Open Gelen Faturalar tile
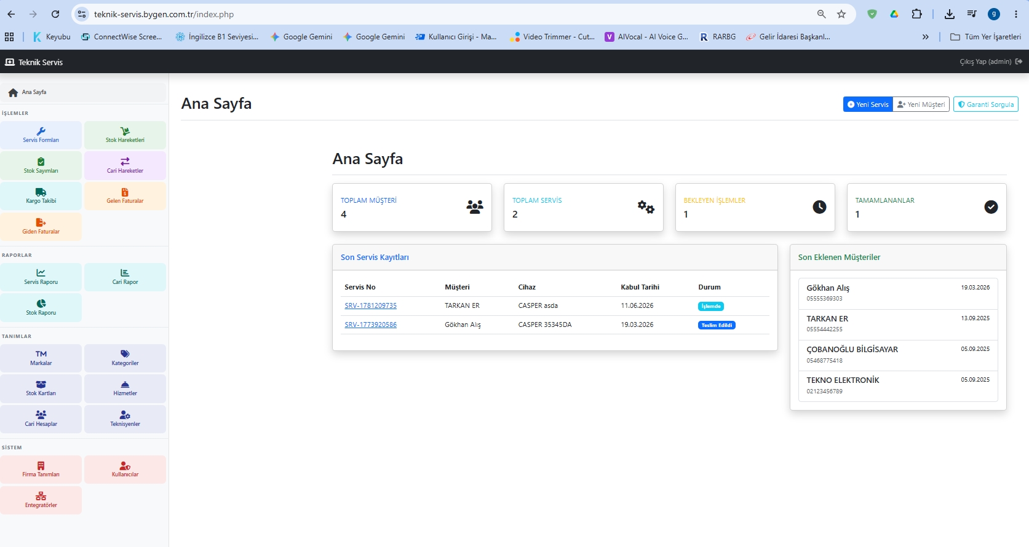 click(x=125, y=196)
